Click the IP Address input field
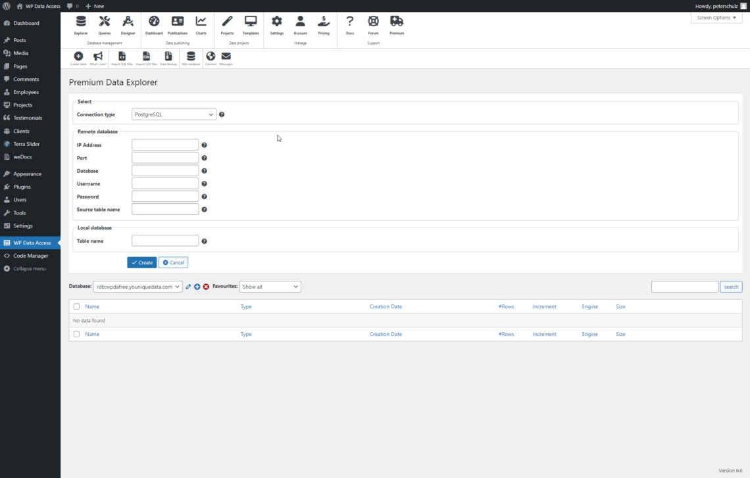This screenshot has height=478, width=750. pos(165,145)
